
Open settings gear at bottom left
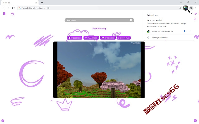(3, 121)
